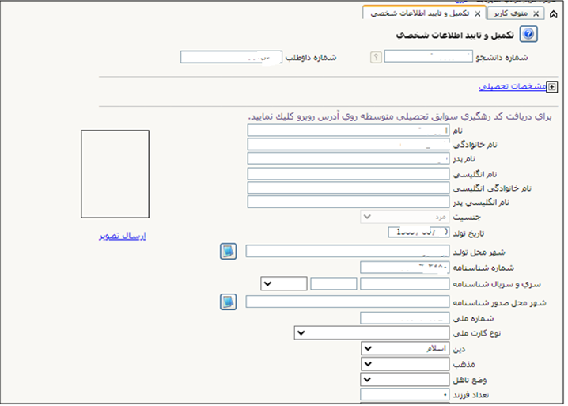Click the ارسال تصویر link
This screenshot has width=568, height=406.
[x=123, y=236]
